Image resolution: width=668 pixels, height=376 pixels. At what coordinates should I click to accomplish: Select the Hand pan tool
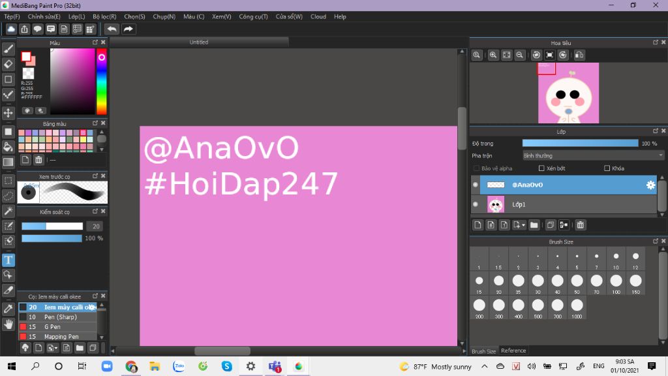point(8,324)
